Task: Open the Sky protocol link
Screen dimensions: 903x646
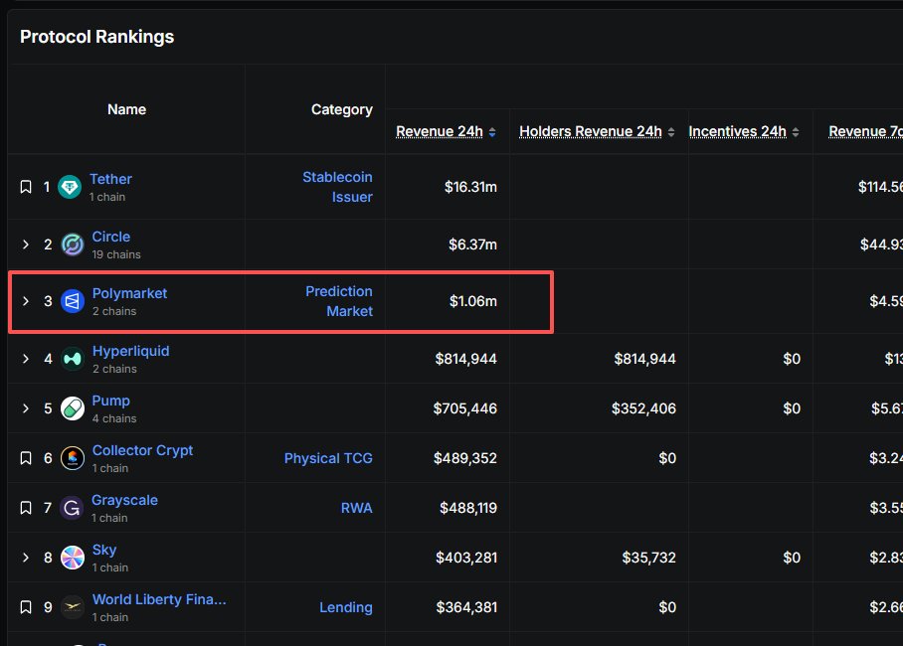Action: coord(104,550)
